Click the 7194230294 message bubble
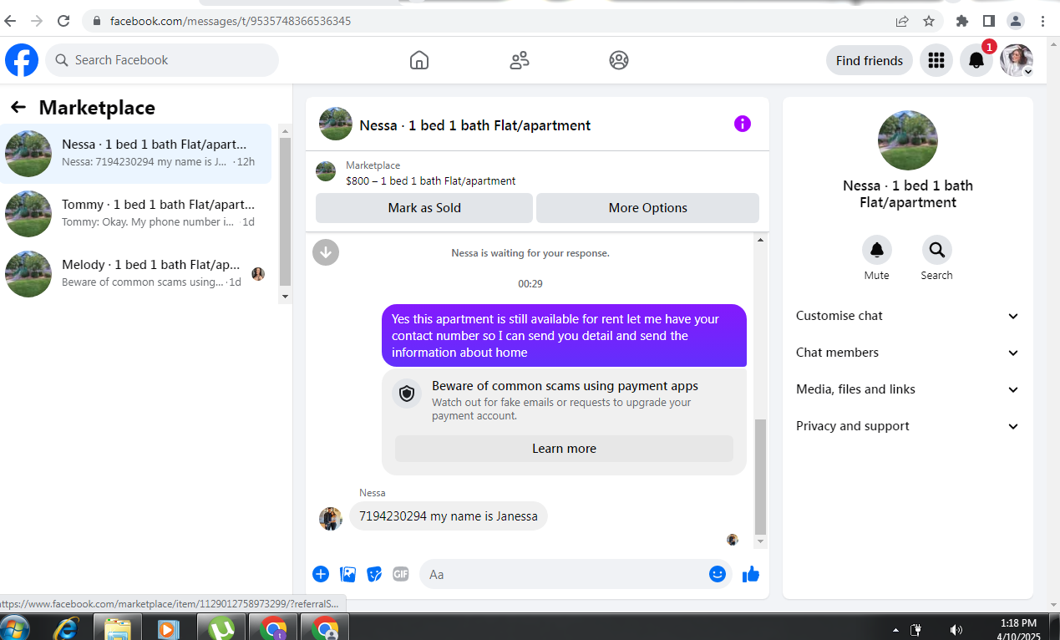The width and height of the screenshot is (1060, 640). [449, 516]
